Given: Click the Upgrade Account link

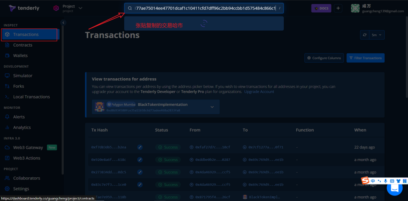Looking at the screenshot, I should pyautogui.click(x=259, y=92).
